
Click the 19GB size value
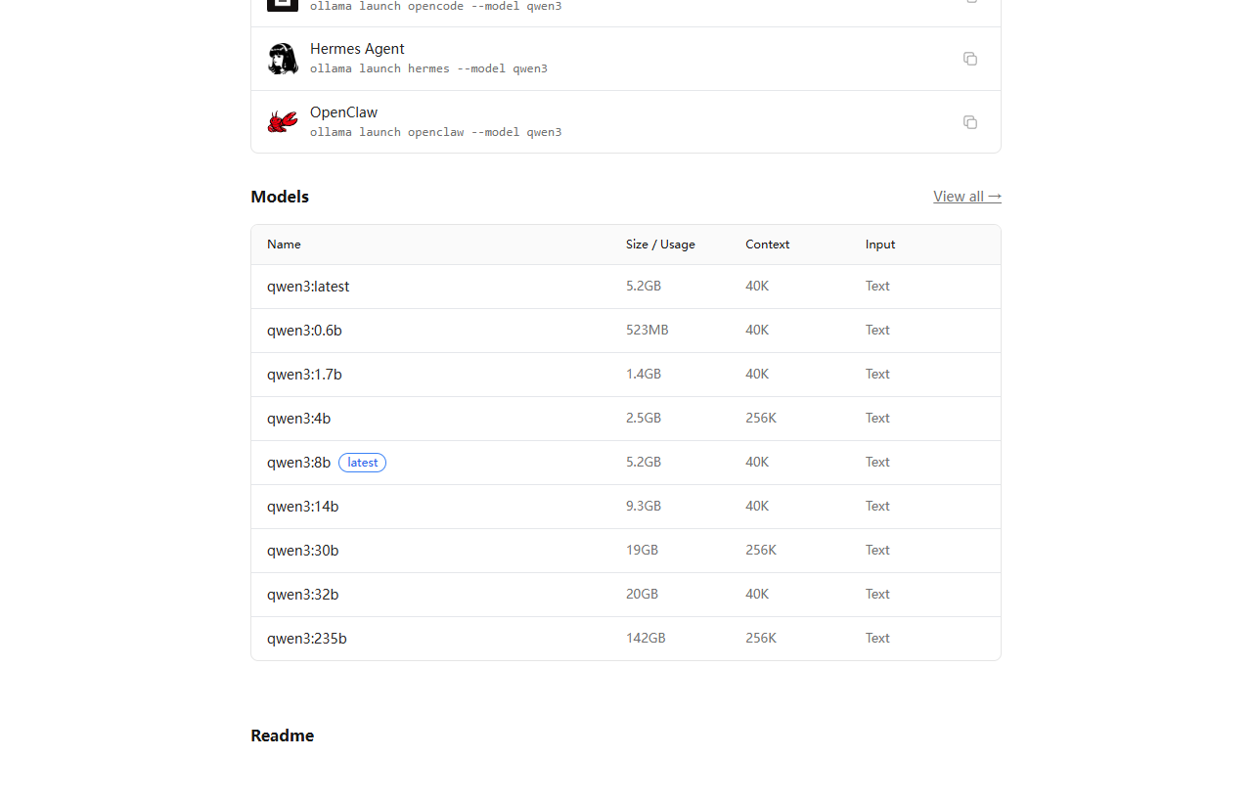642,551
